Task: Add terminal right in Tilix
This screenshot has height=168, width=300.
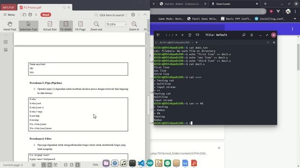Action: coord(190,35)
